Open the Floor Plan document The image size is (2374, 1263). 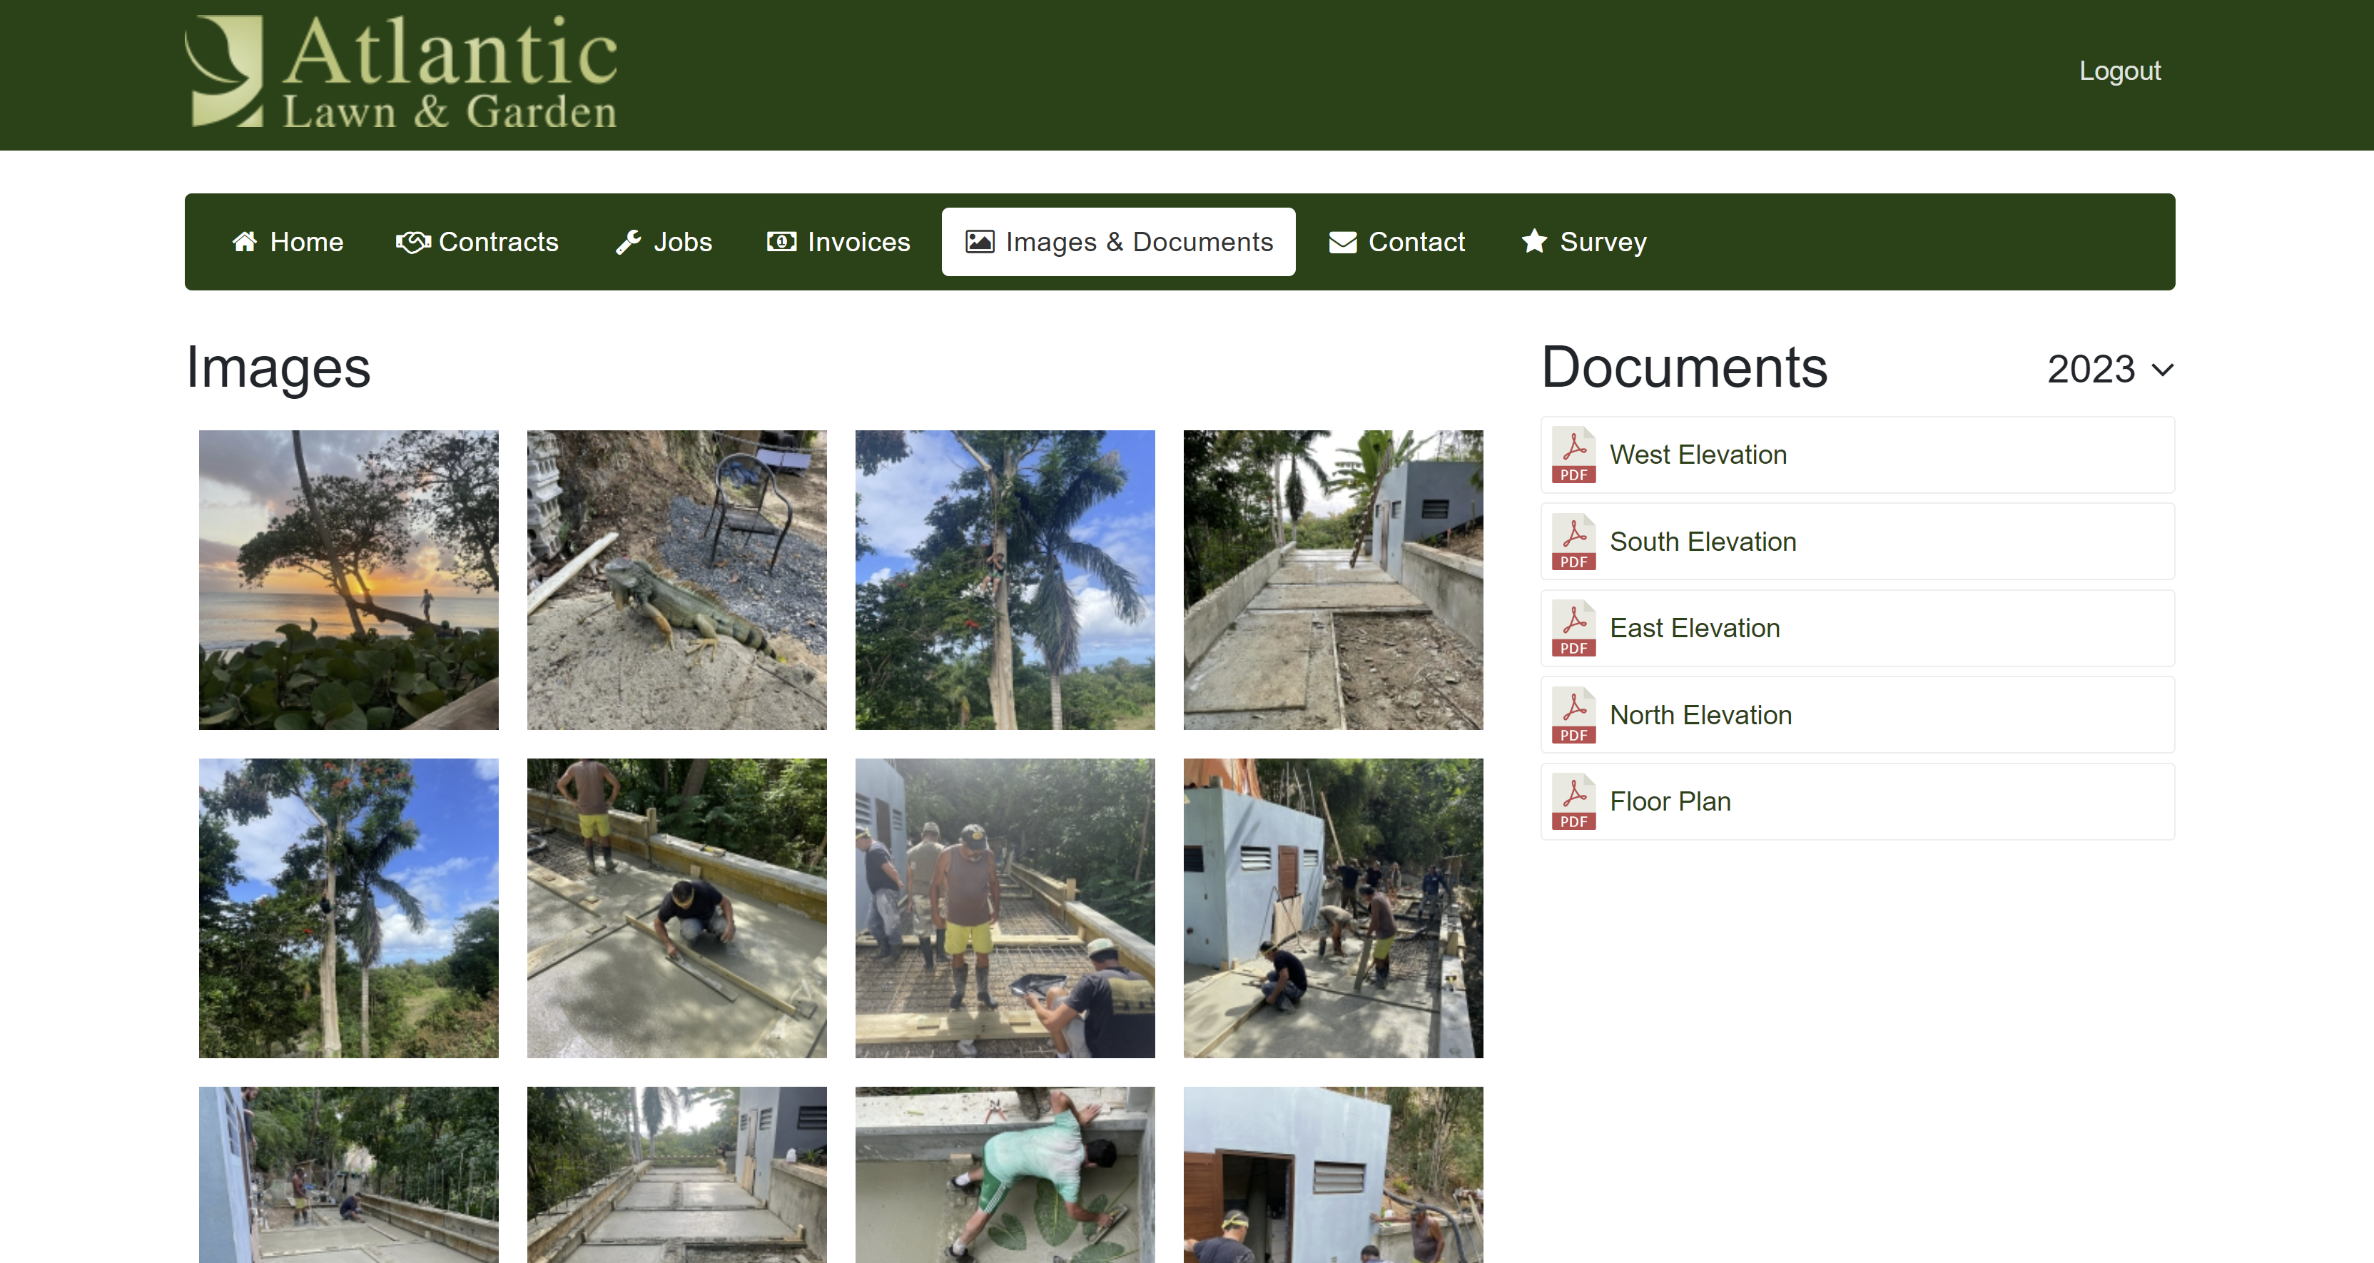pos(1858,801)
